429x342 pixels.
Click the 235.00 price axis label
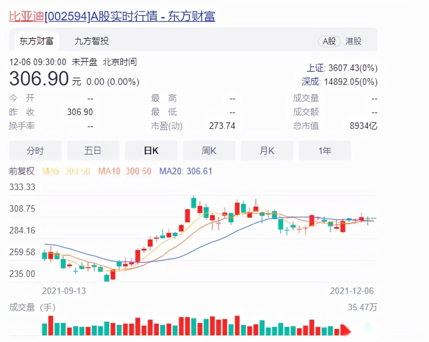tap(22, 274)
